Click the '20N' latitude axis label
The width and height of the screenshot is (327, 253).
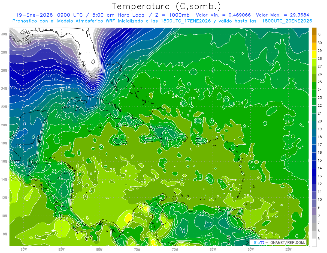4,125
